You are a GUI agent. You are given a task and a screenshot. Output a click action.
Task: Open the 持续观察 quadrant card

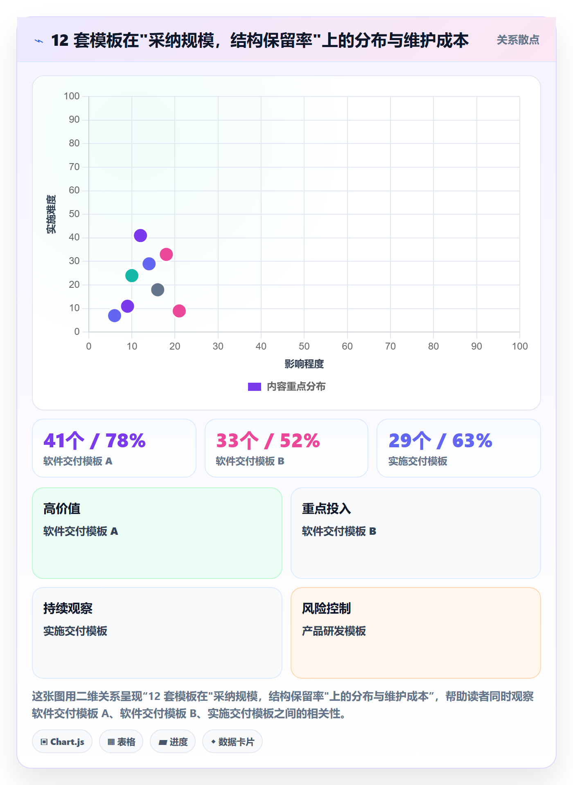(x=157, y=633)
